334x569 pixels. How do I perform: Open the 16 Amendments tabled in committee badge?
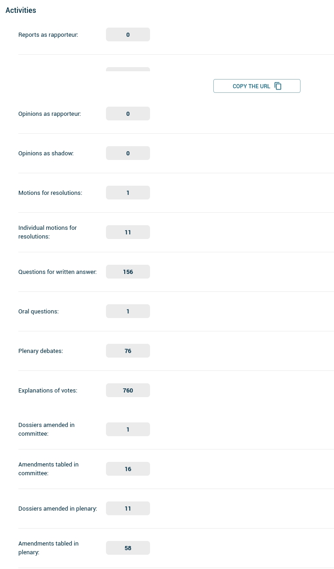click(128, 469)
